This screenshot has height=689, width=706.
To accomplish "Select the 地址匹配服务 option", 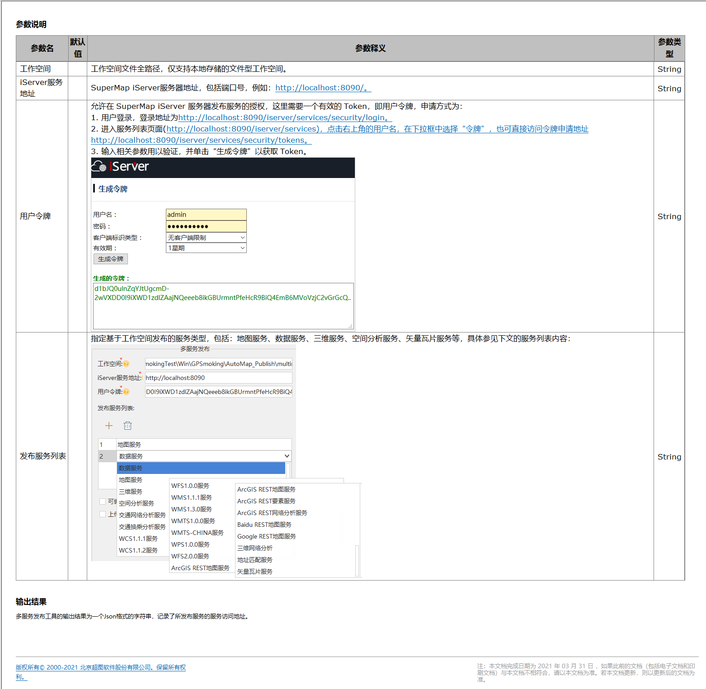I will coord(255,560).
